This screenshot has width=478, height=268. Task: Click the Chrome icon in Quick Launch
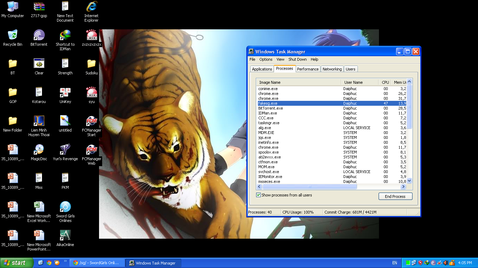49,263
